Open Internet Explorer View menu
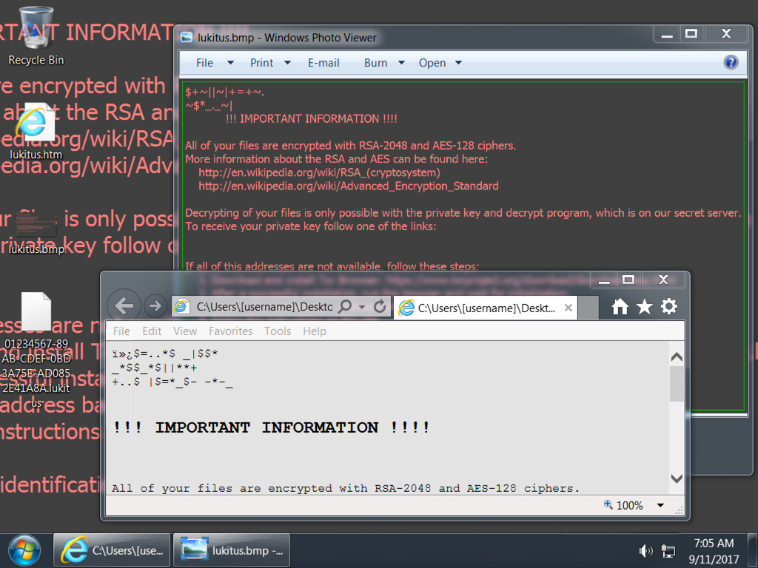This screenshot has width=758, height=568. point(184,331)
